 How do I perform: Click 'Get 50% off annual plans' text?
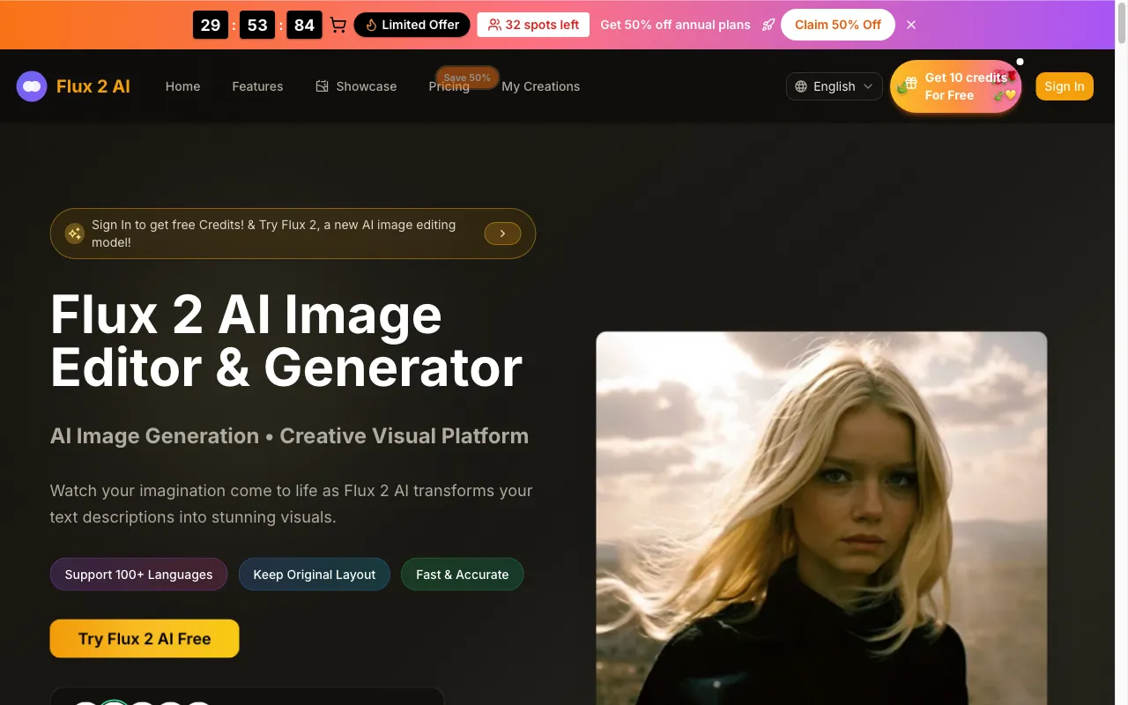point(676,25)
